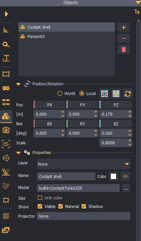Open the rectangle display sidebar tool
The height and width of the screenshot is (241, 141).
[6, 200]
